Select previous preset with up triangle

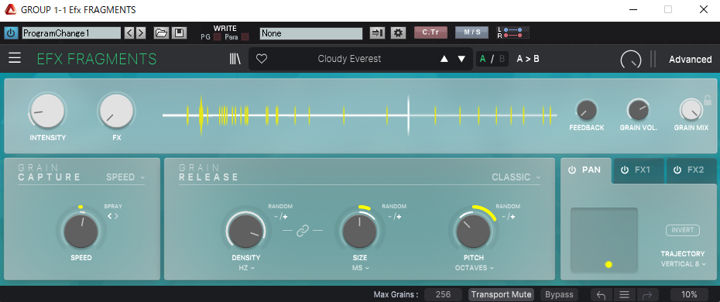click(444, 59)
